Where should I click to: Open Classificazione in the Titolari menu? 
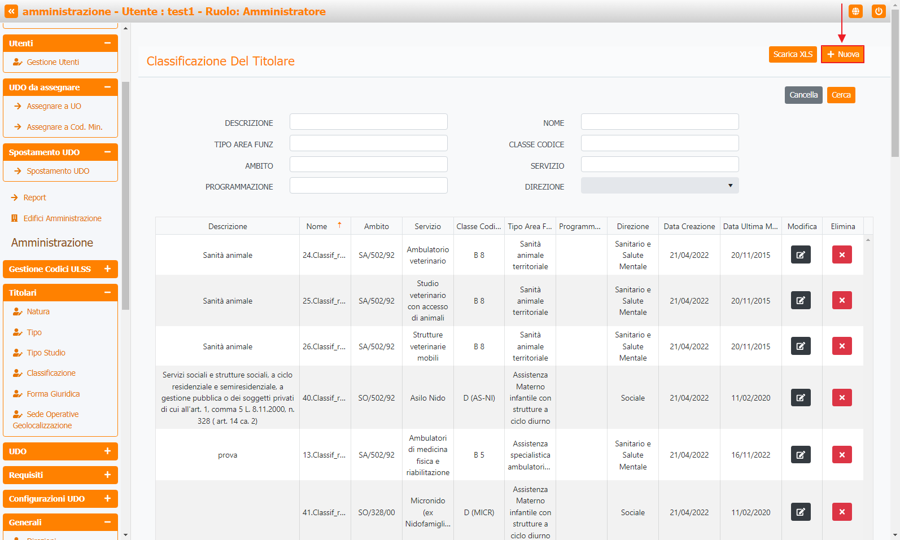(x=51, y=373)
